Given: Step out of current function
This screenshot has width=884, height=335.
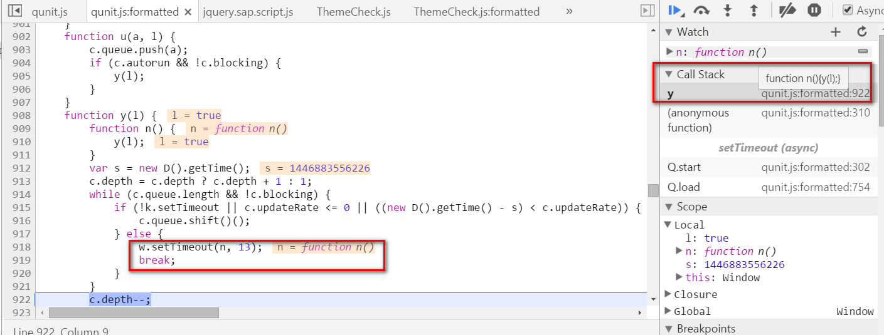Looking at the screenshot, I should pos(754,10).
